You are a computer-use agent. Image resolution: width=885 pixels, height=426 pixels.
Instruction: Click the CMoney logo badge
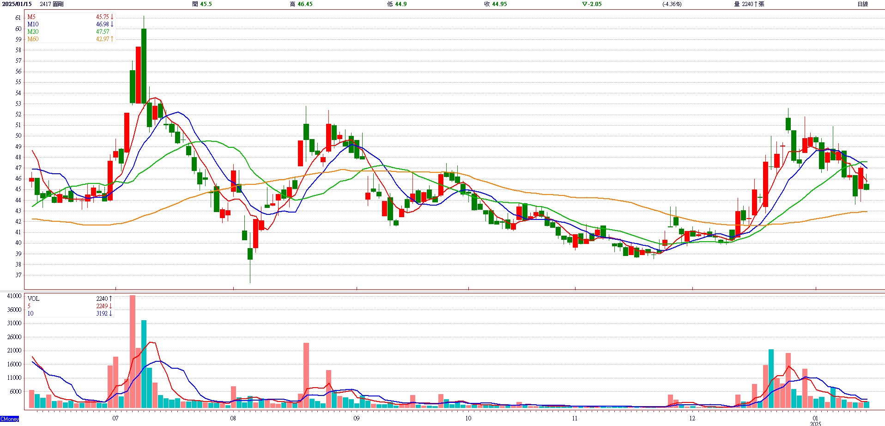pos(10,419)
